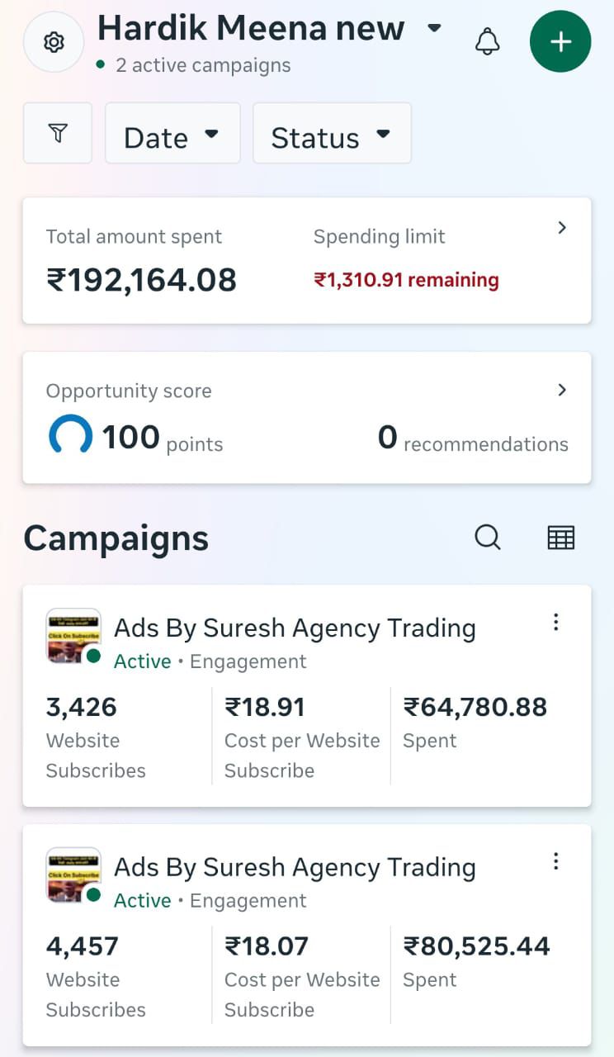Screen dimensions: 614x1057
Task: Open the account settings gear icon
Action: point(53,41)
